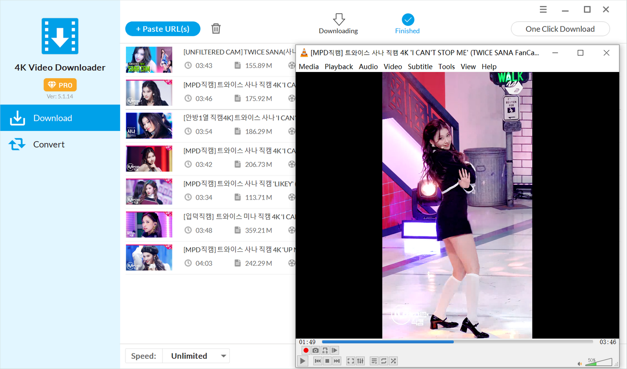Click the [안방1열 직캠4K] video title
The width and height of the screenshot is (627, 369).
(240, 118)
